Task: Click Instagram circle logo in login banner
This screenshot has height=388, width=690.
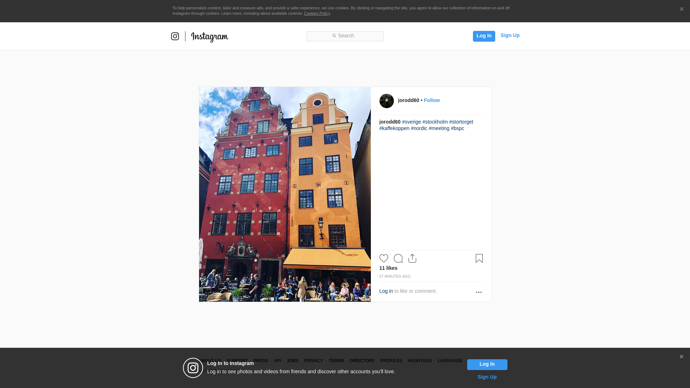Action: click(x=193, y=368)
